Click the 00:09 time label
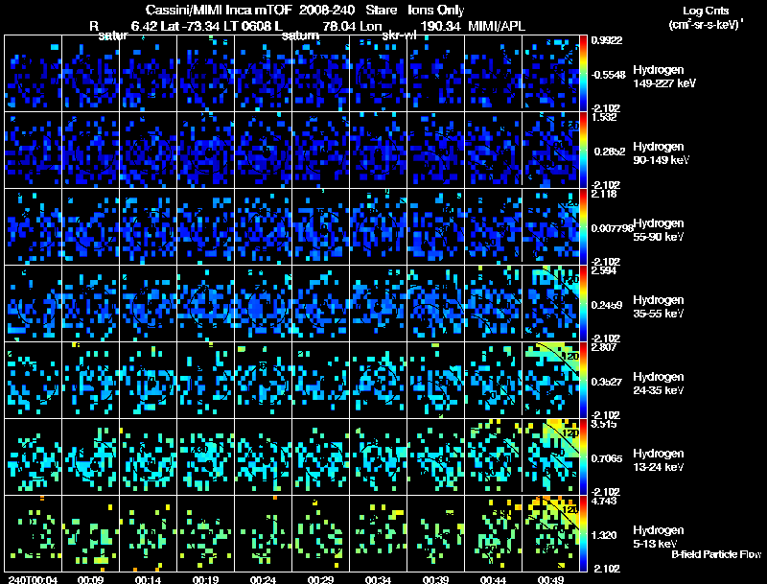Image resolution: width=767 pixels, height=584 pixels. (x=90, y=579)
